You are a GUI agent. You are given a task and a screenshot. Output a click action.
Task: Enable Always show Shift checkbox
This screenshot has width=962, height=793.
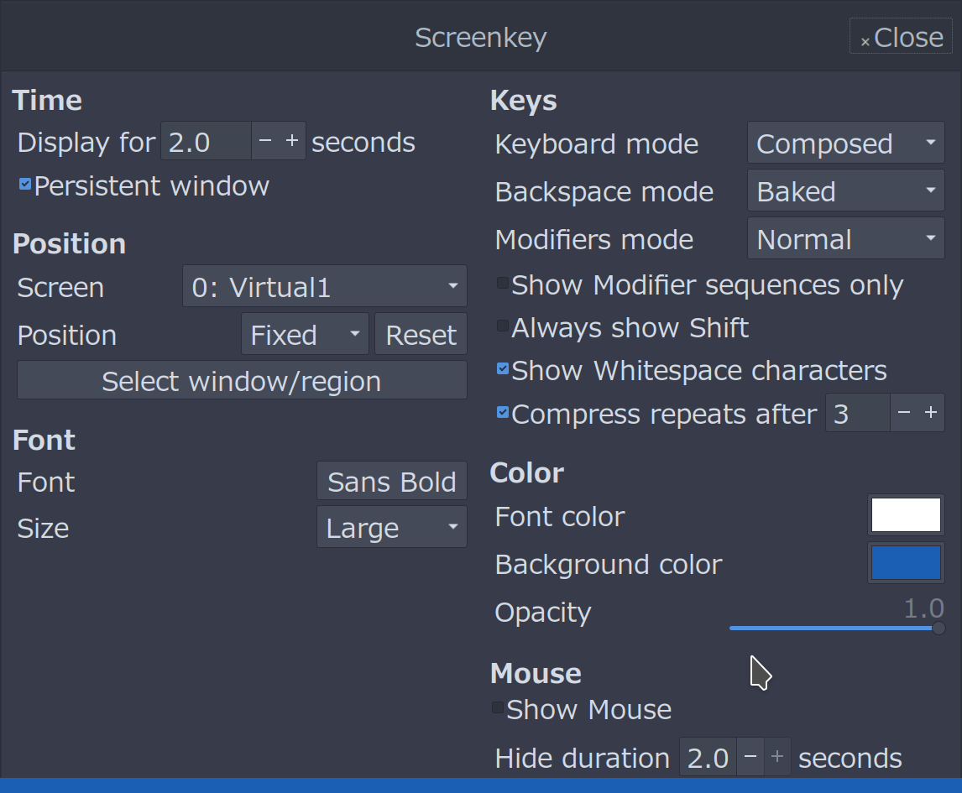click(503, 326)
